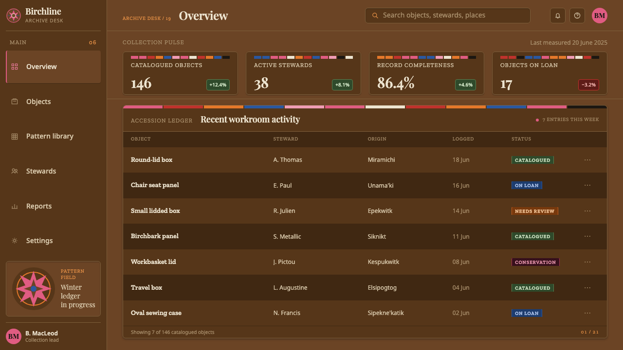Open the Objects on Loan card
This screenshot has height=350, width=623.
[x=550, y=73]
